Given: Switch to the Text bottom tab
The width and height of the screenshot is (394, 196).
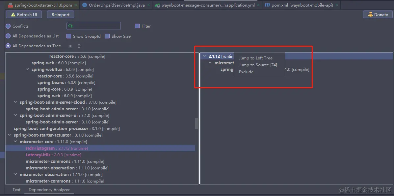Looking at the screenshot, I should 16,190.
